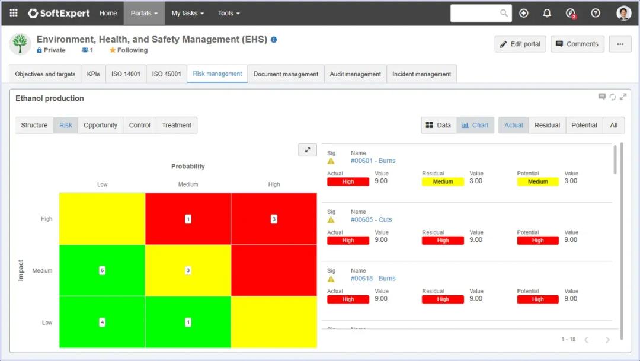Open the pending tasks clock icon
Image resolution: width=640 pixels, height=361 pixels.
pos(571,13)
